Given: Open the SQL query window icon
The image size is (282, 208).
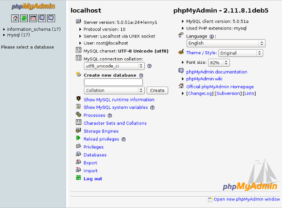Looking at the screenshot, I should [33, 18].
